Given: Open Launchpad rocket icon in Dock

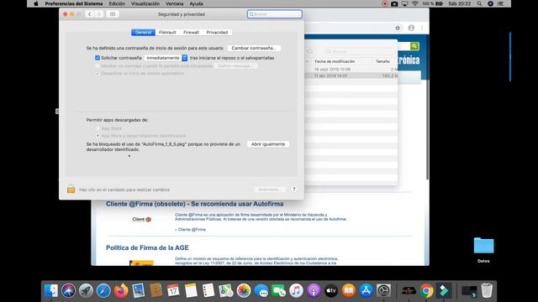Looking at the screenshot, I should (x=86, y=291).
